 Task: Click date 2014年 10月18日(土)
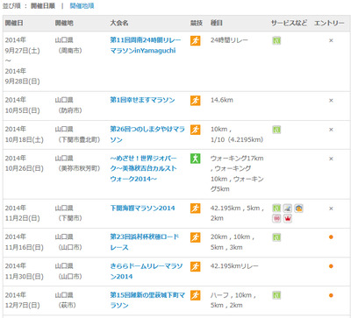pos(24,134)
